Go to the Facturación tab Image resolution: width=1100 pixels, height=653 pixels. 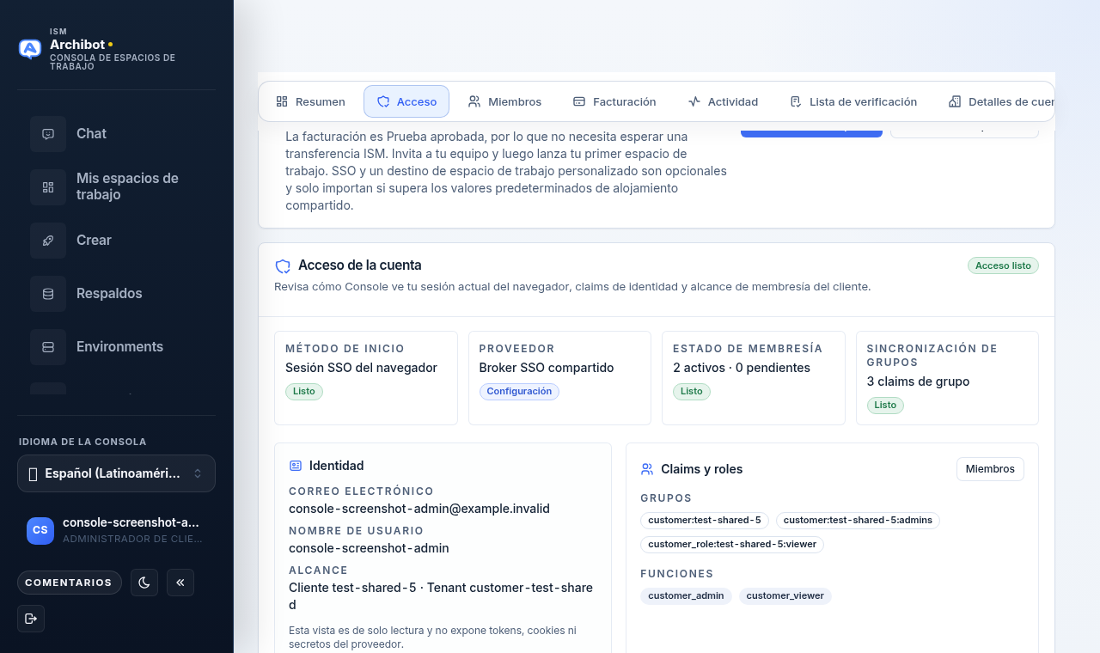[x=614, y=101]
